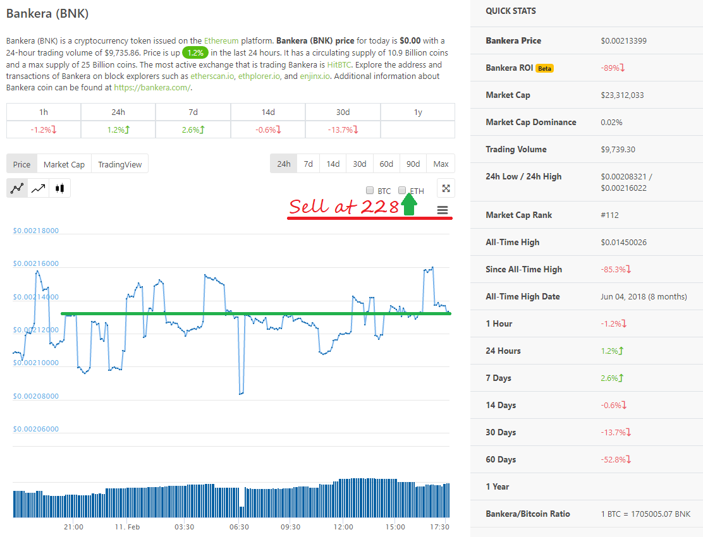Screen dimensions: 703x537
Task: Open the HitBTC exchange link
Action: click(x=339, y=64)
